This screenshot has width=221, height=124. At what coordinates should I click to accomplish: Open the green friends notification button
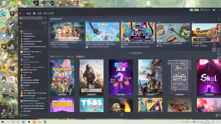tap(196, 10)
